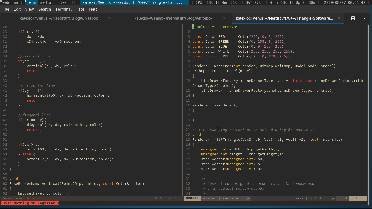This screenshot has height=209, width=372.
Task: Click the const Color RED definition line
Action: click(239, 37)
